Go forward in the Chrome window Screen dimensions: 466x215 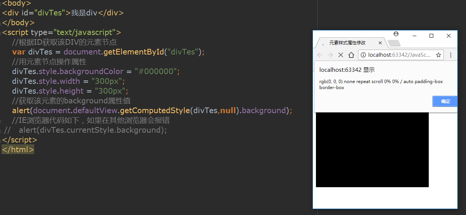330,55
